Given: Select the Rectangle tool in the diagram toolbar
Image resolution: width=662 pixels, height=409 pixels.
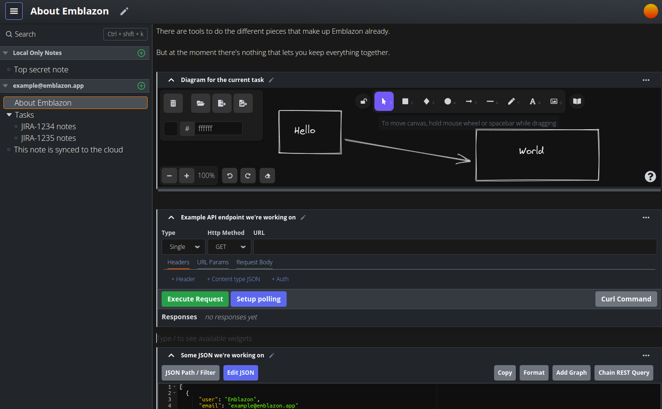Looking at the screenshot, I should (405, 101).
